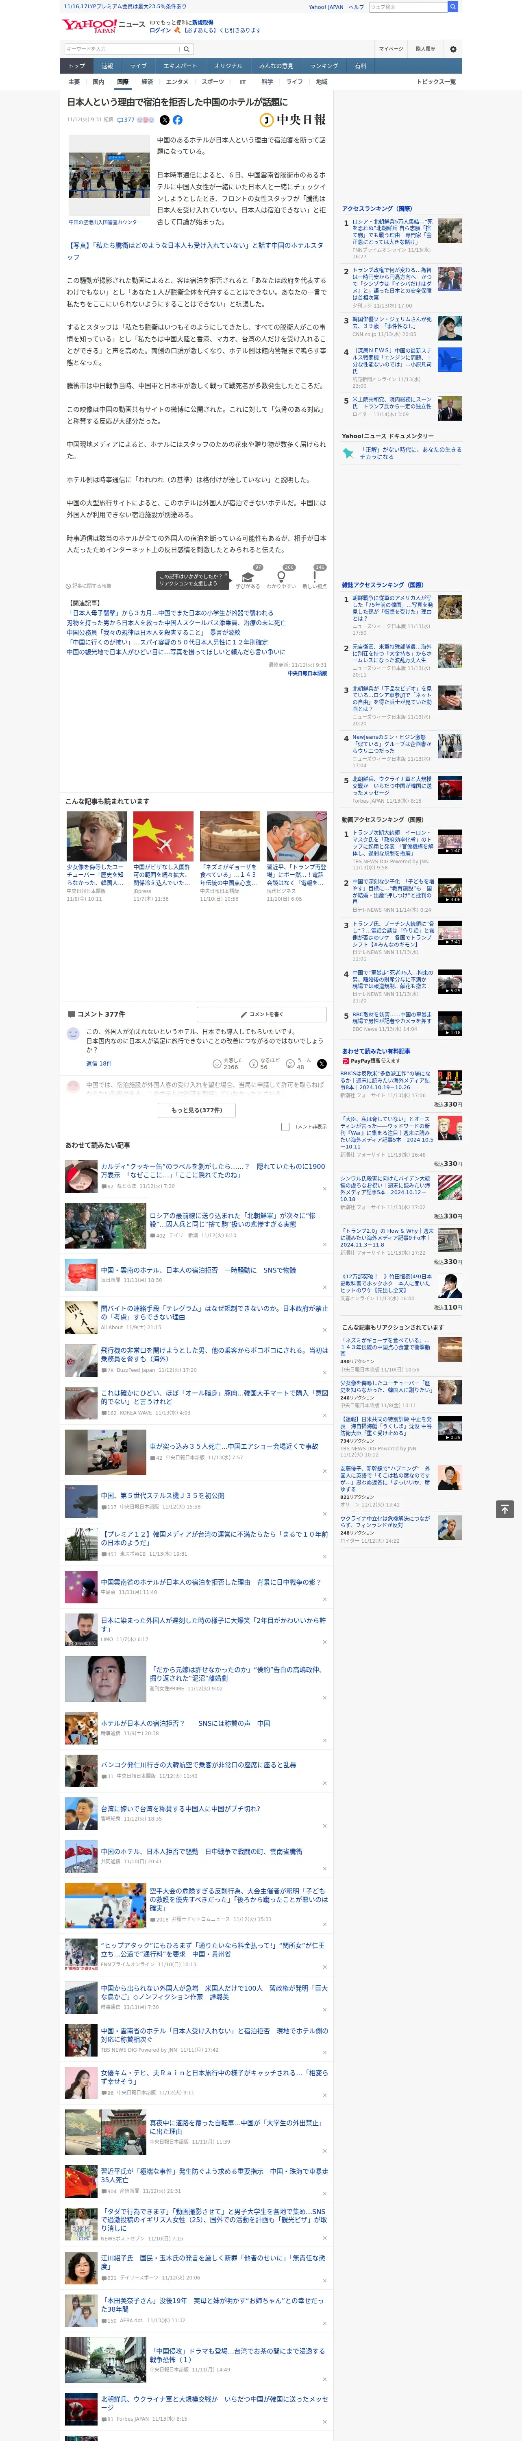Viewport: 522px width, 2441px height.
Task: Select the ランキング navigation tab
Action: click(324, 66)
